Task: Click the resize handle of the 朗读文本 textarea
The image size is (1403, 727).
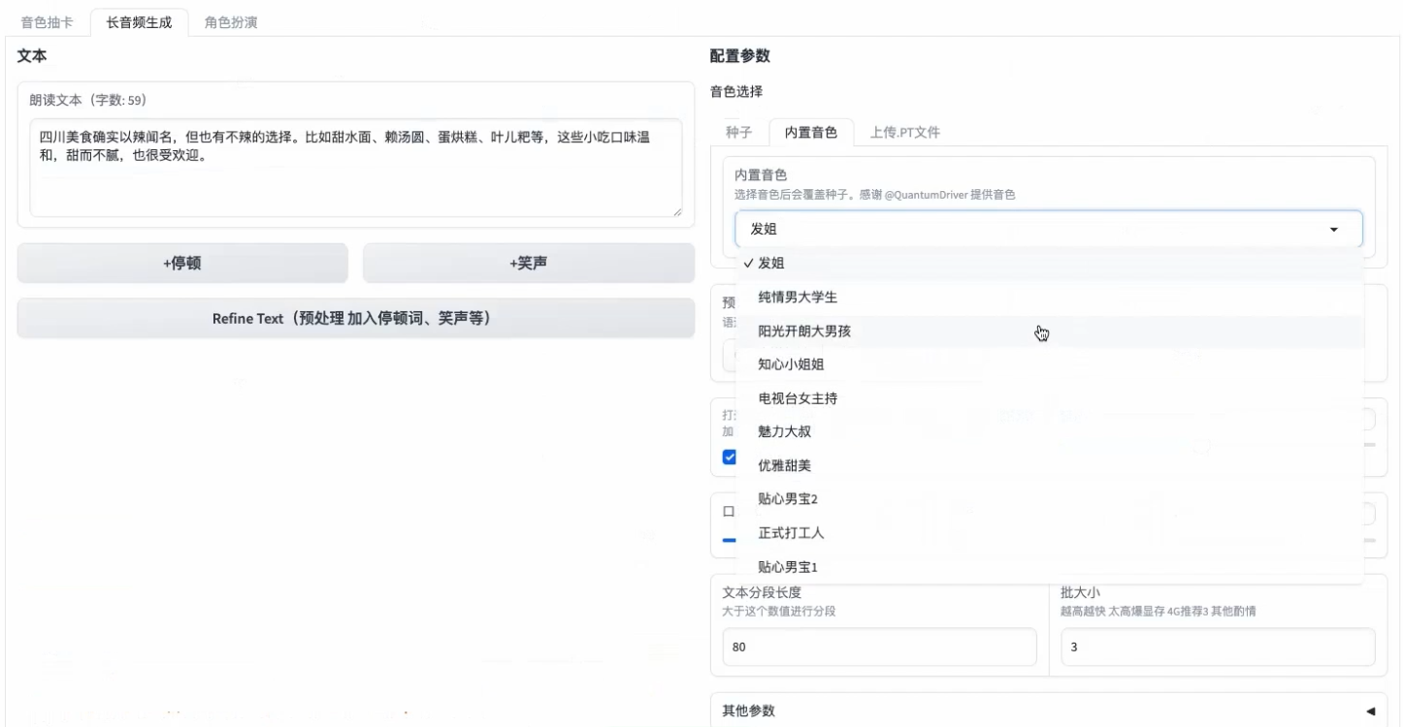Action: (x=676, y=211)
